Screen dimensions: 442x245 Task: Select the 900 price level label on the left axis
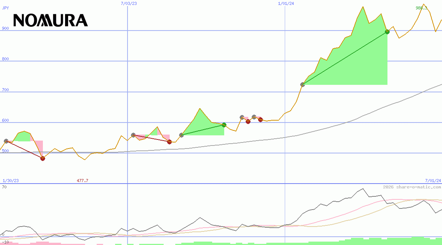click(5, 28)
